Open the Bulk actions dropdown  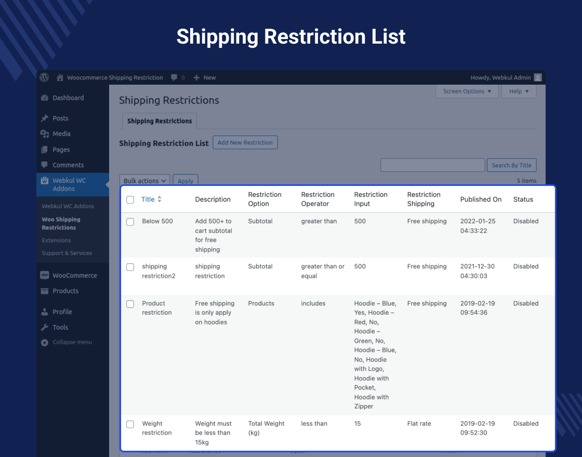tap(144, 181)
